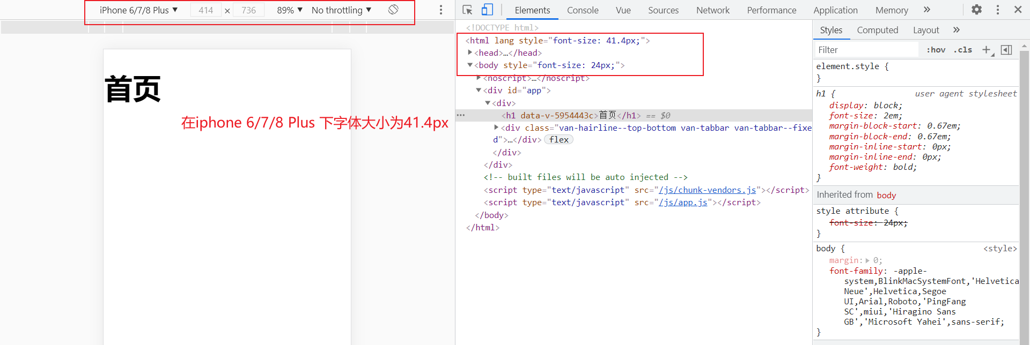Screen dimensions: 1030x345
Task: Click the Styles pane scrollbar
Action: pos(1024,193)
